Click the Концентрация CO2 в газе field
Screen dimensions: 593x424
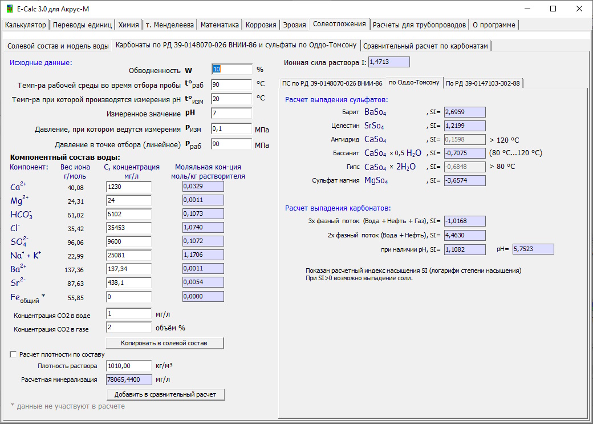128,328
